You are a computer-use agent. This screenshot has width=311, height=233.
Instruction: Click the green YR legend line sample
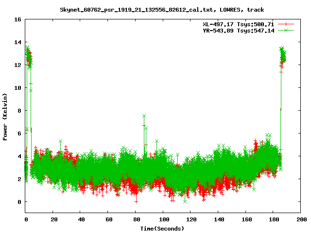tap(286, 30)
